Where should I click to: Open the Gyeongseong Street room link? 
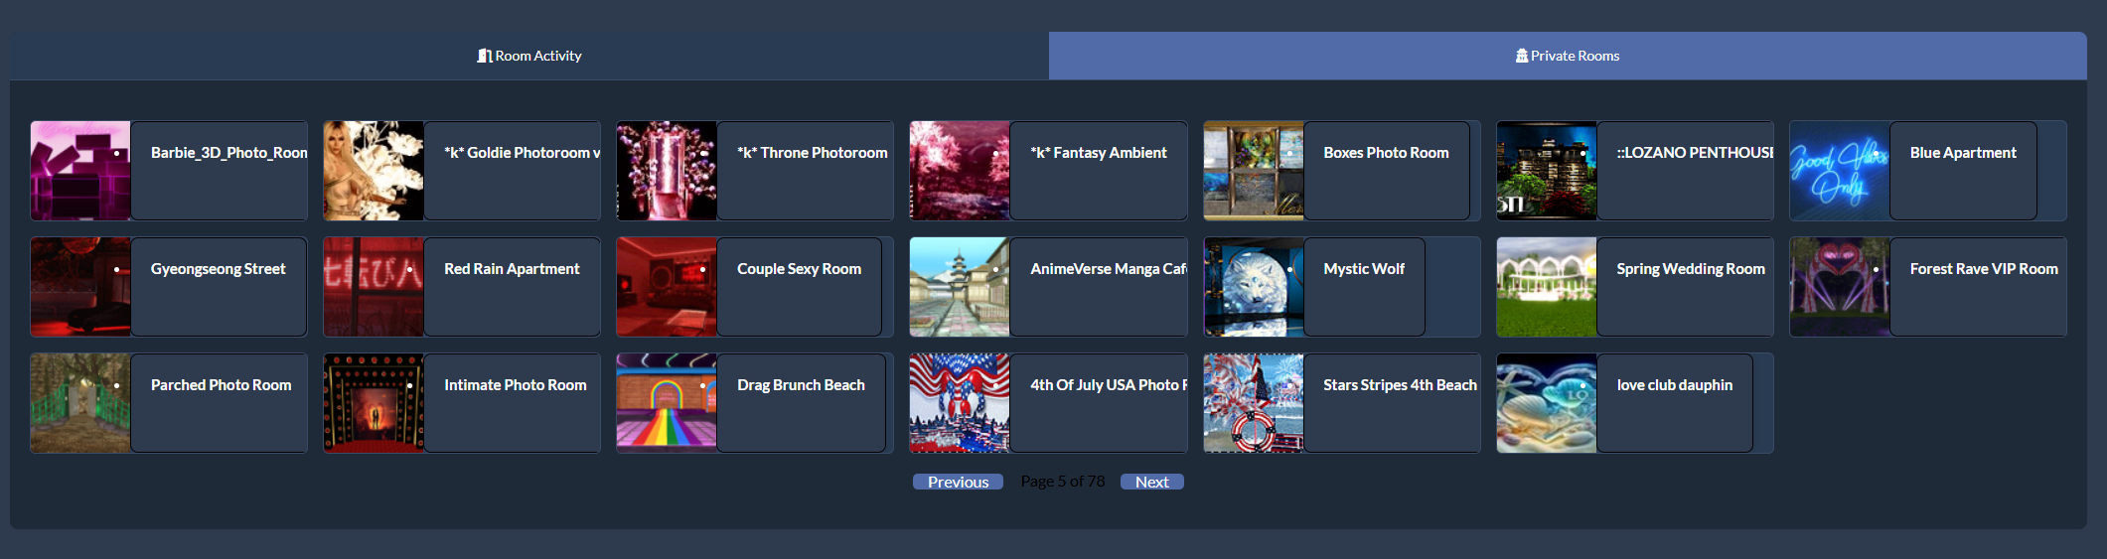(218, 269)
